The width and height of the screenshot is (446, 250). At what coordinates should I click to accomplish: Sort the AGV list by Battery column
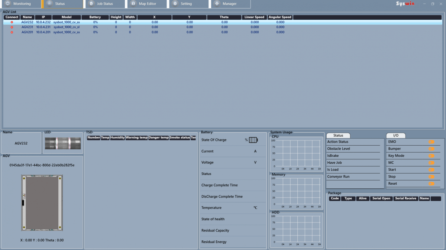95,17
